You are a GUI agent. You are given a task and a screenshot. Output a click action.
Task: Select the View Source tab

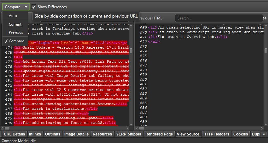coord(188,134)
